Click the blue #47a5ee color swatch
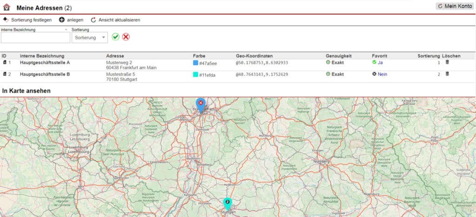Viewport: 476px width, 217px height. pos(196,63)
